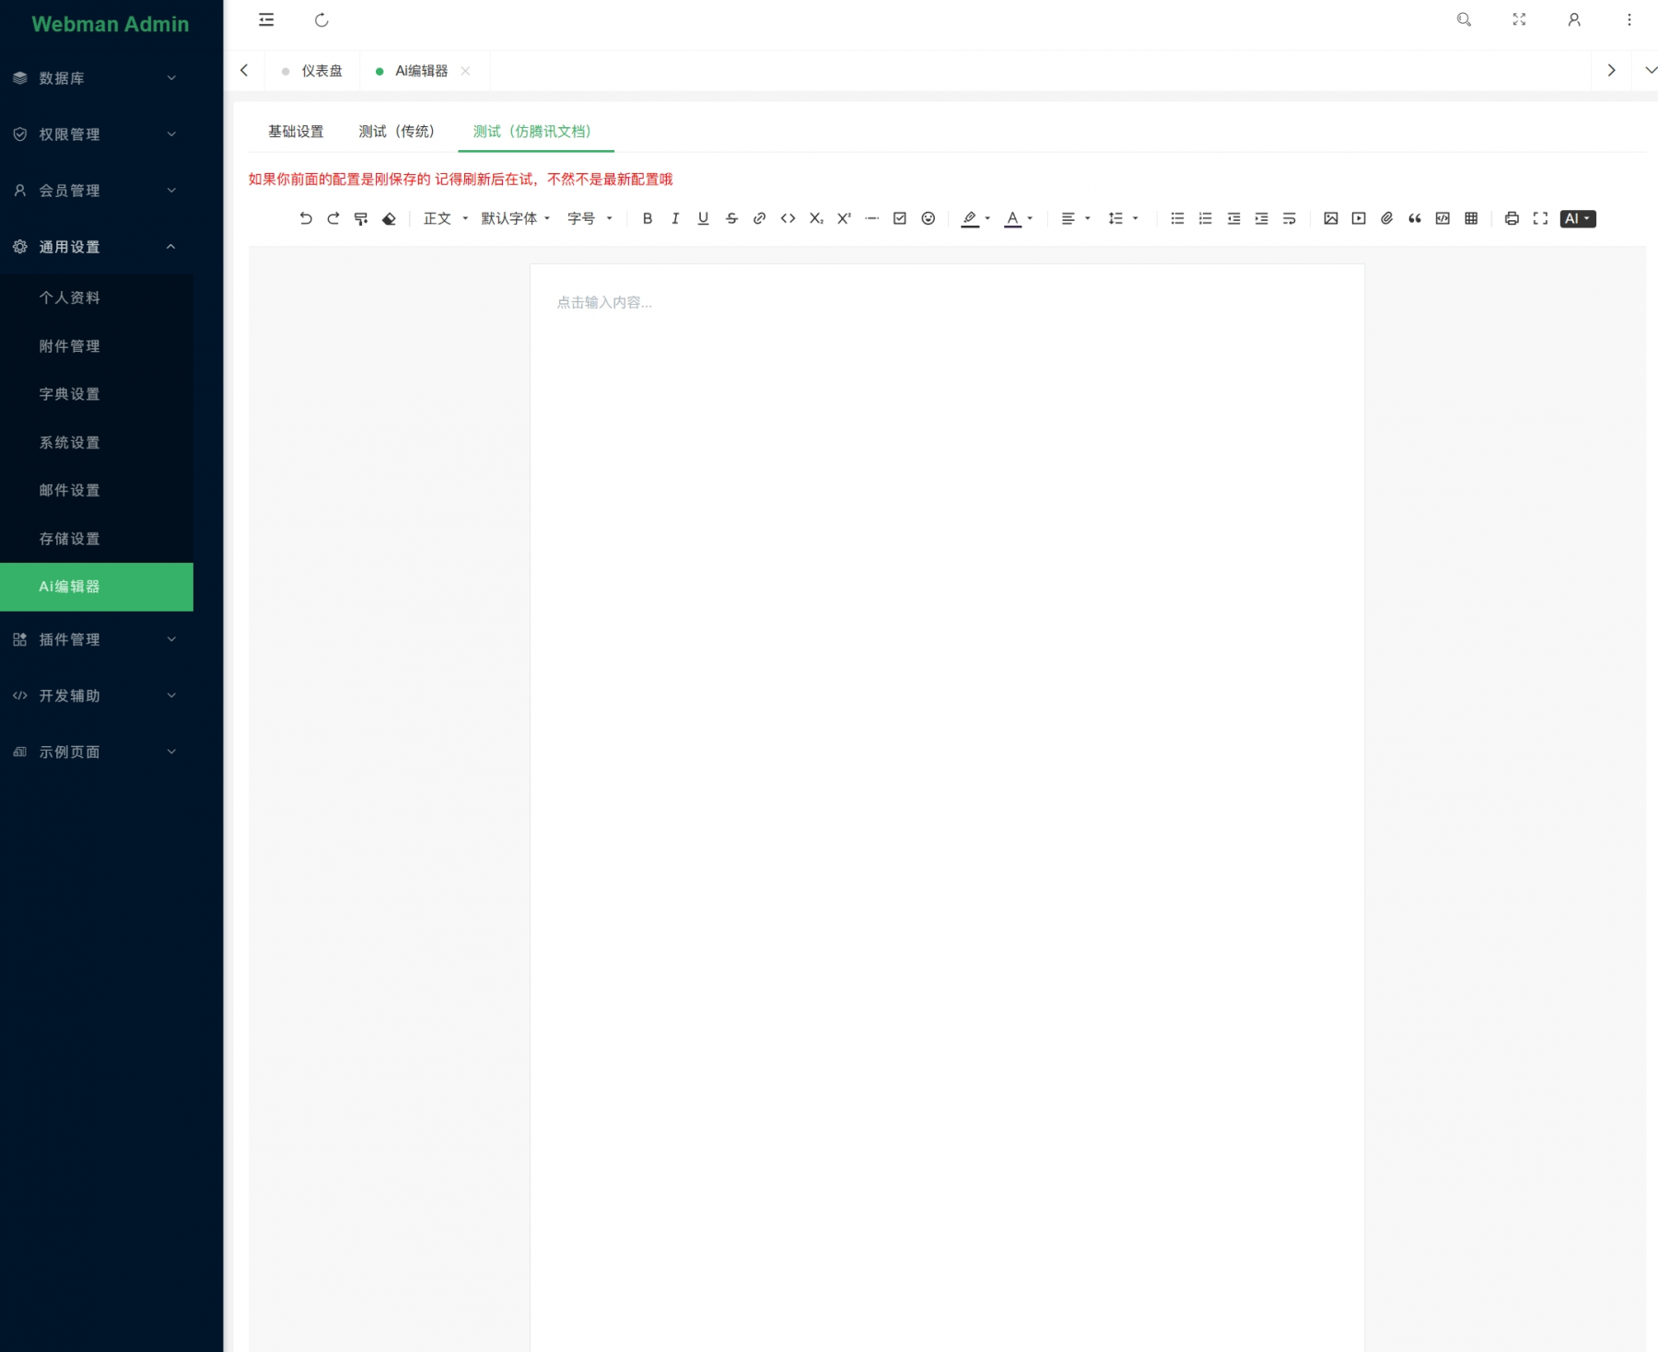Insert a horizontal divider line
This screenshot has height=1352, width=1658.
[872, 218]
